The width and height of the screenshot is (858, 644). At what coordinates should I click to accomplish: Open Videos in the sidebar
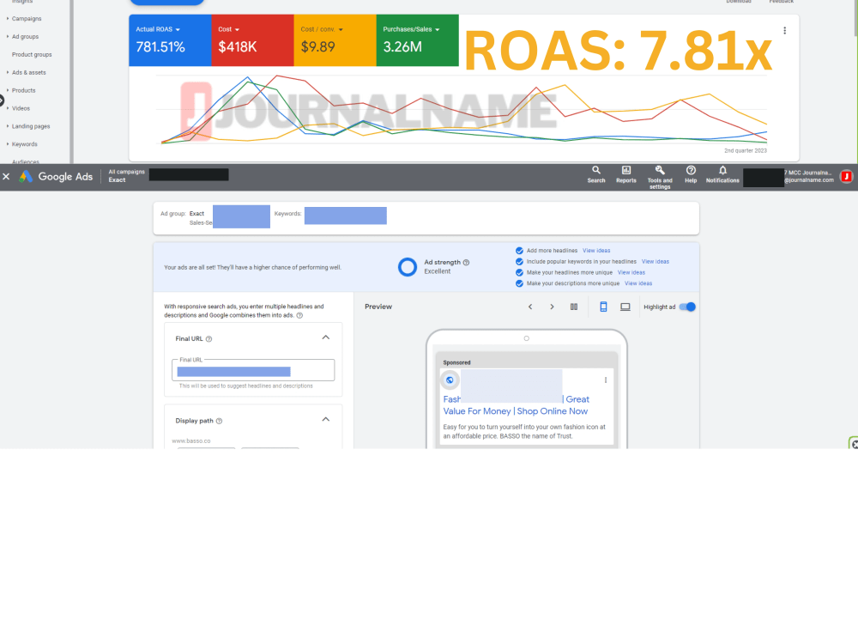19,108
